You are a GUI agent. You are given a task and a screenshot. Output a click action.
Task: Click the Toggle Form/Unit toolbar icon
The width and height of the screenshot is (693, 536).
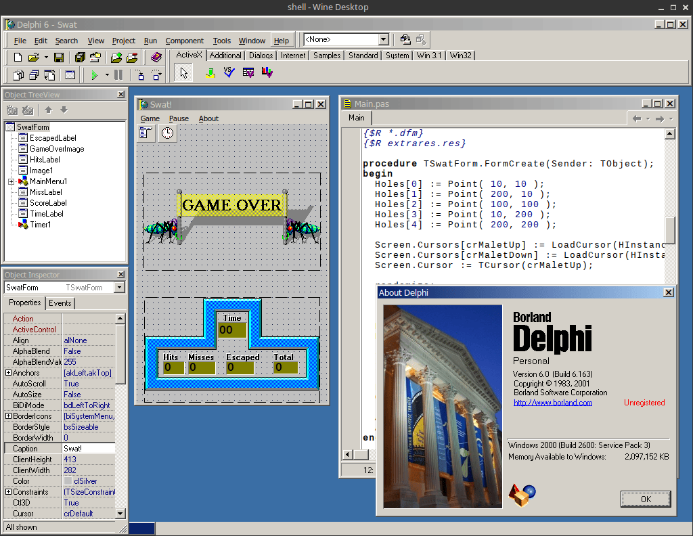50,75
